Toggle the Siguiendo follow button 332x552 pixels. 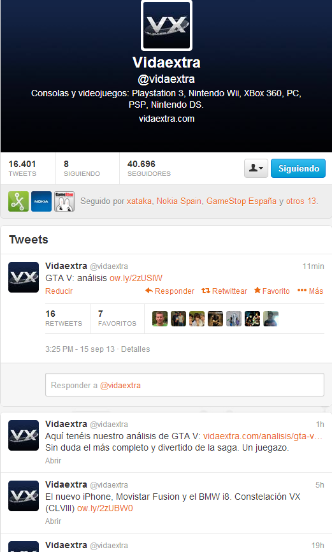298,168
